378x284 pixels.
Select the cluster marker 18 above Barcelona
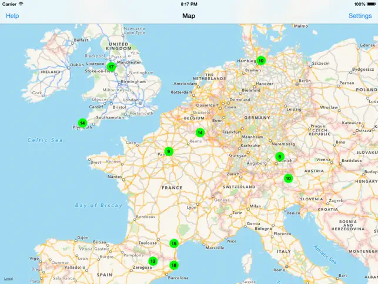[x=174, y=265]
